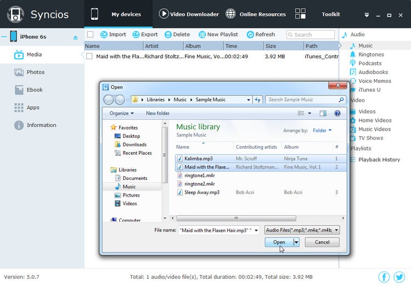This screenshot has height=286, width=411.
Task: Open the Facebook page icon
Action: [384, 277]
